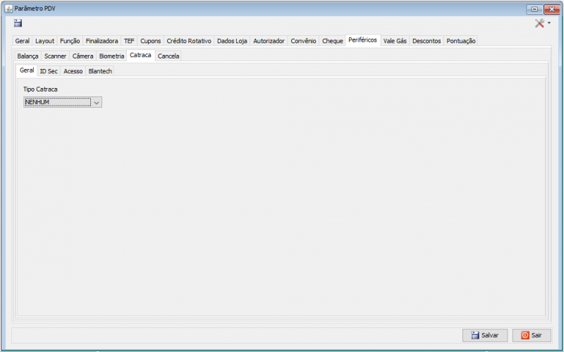Switch to the ID Sec tab

pyautogui.click(x=49, y=71)
